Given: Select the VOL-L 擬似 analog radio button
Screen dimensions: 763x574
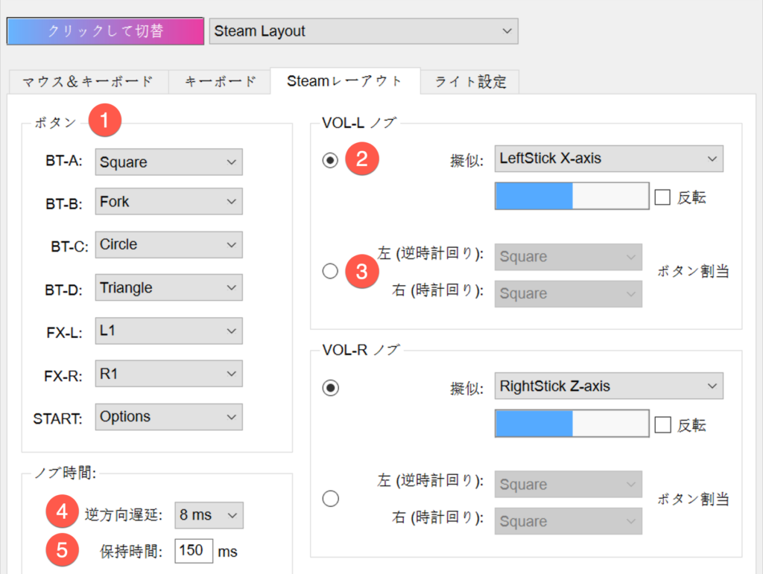Looking at the screenshot, I should tap(330, 160).
